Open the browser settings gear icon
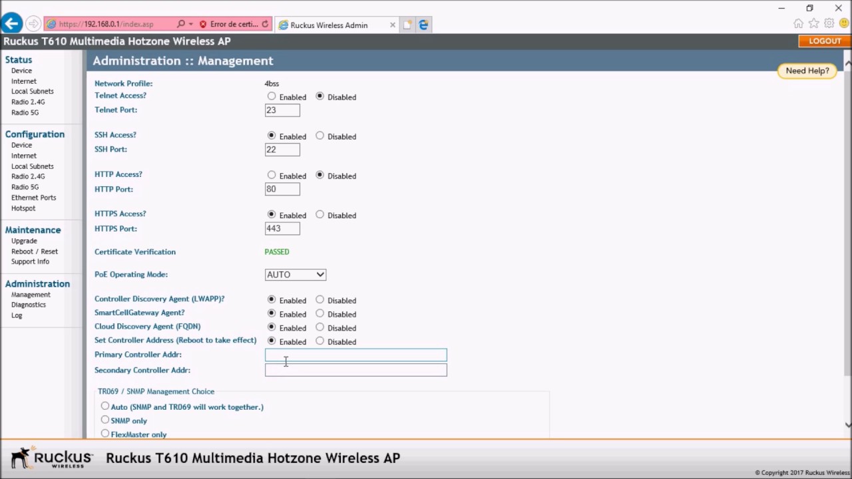Screen dimensions: 852x479 pyautogui.click(x=829, y=24)
